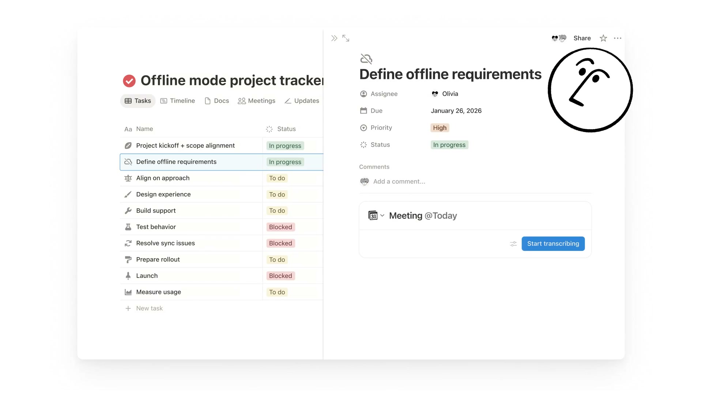Open transcription settings sliders icon
Screen dimensions: 702x395
click(513, 244)
